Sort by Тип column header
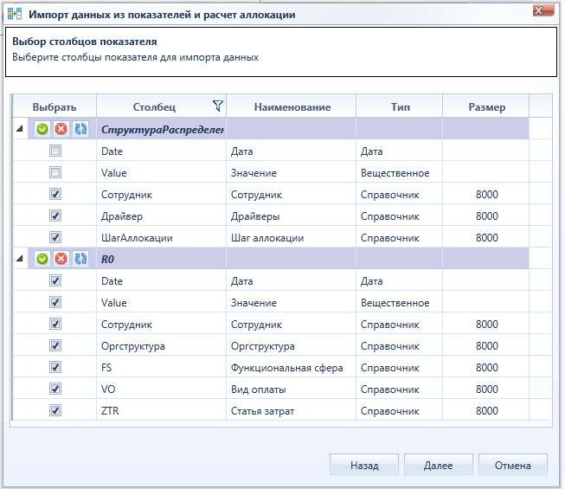Screen dimensions: 565x489 [x=400, y=106]
